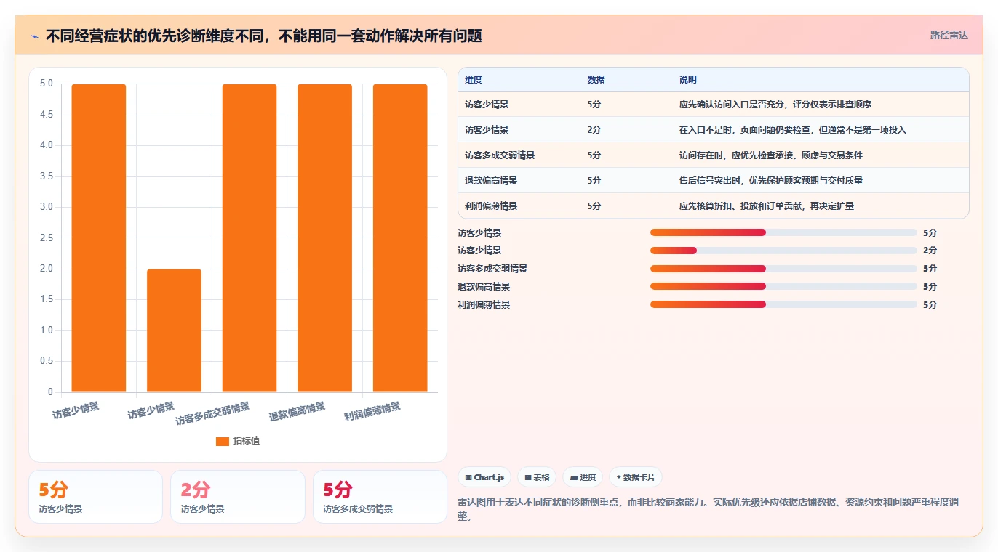Click the 进度 chip
This screenshot has width=998, height=552.
click(x=583, y=477)
